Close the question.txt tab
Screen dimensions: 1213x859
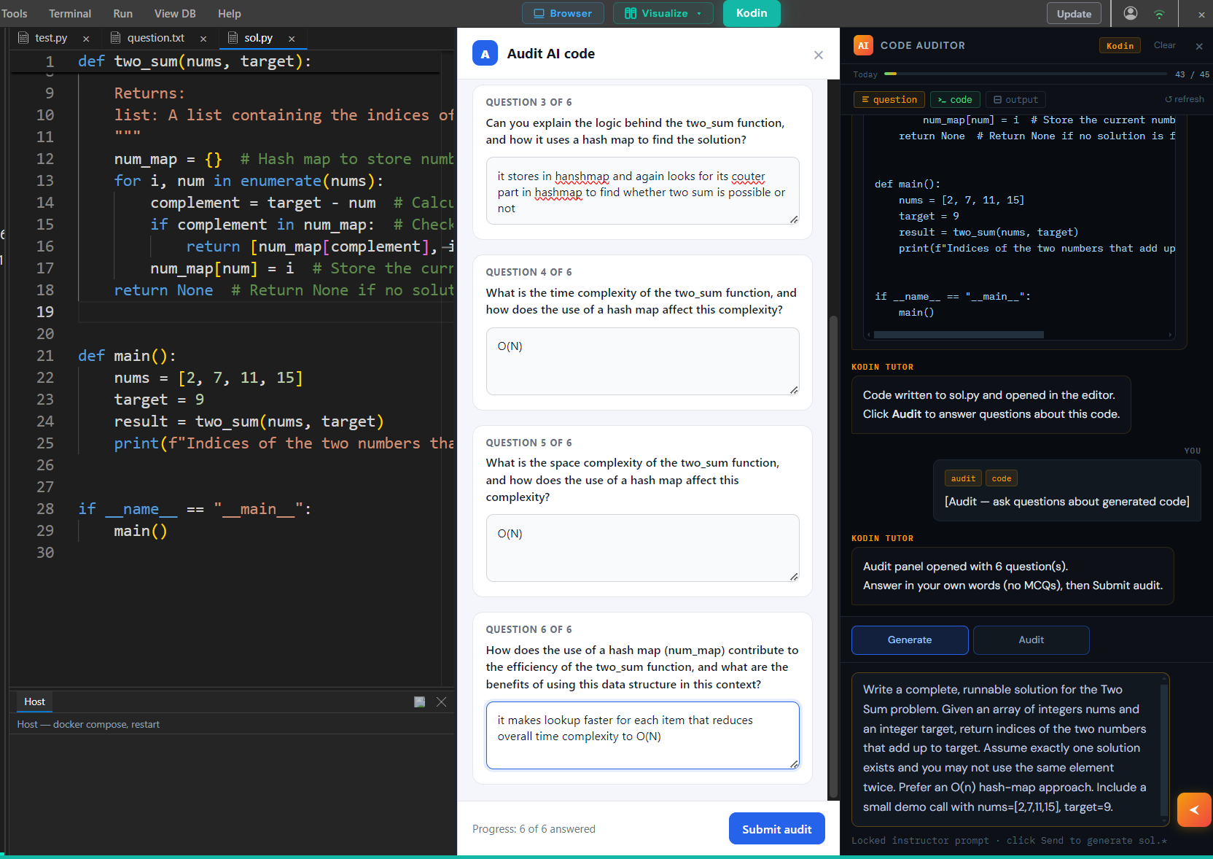tap(203, 39)
